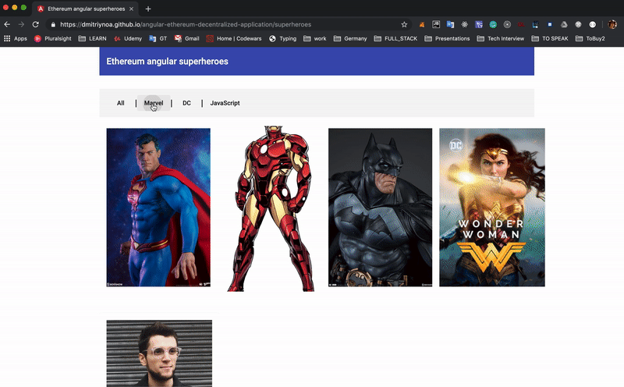Open the Udemy bookmark

coord(128,38)
